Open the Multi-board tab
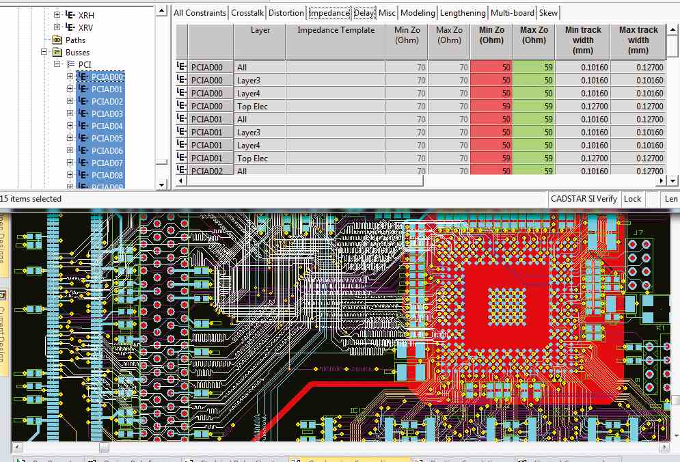 [513, 12]
